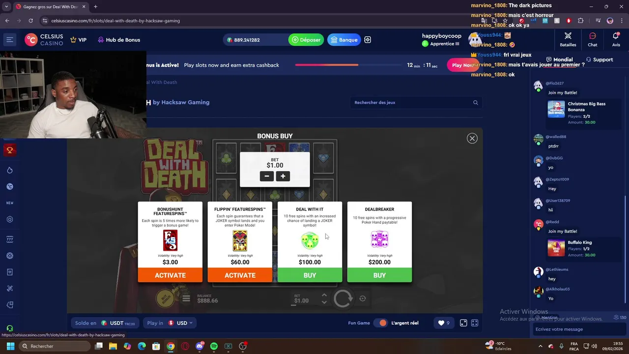Focus the Ecrivez votre message chat input
This screenshot has width=629, height=354.
[579, 329]
